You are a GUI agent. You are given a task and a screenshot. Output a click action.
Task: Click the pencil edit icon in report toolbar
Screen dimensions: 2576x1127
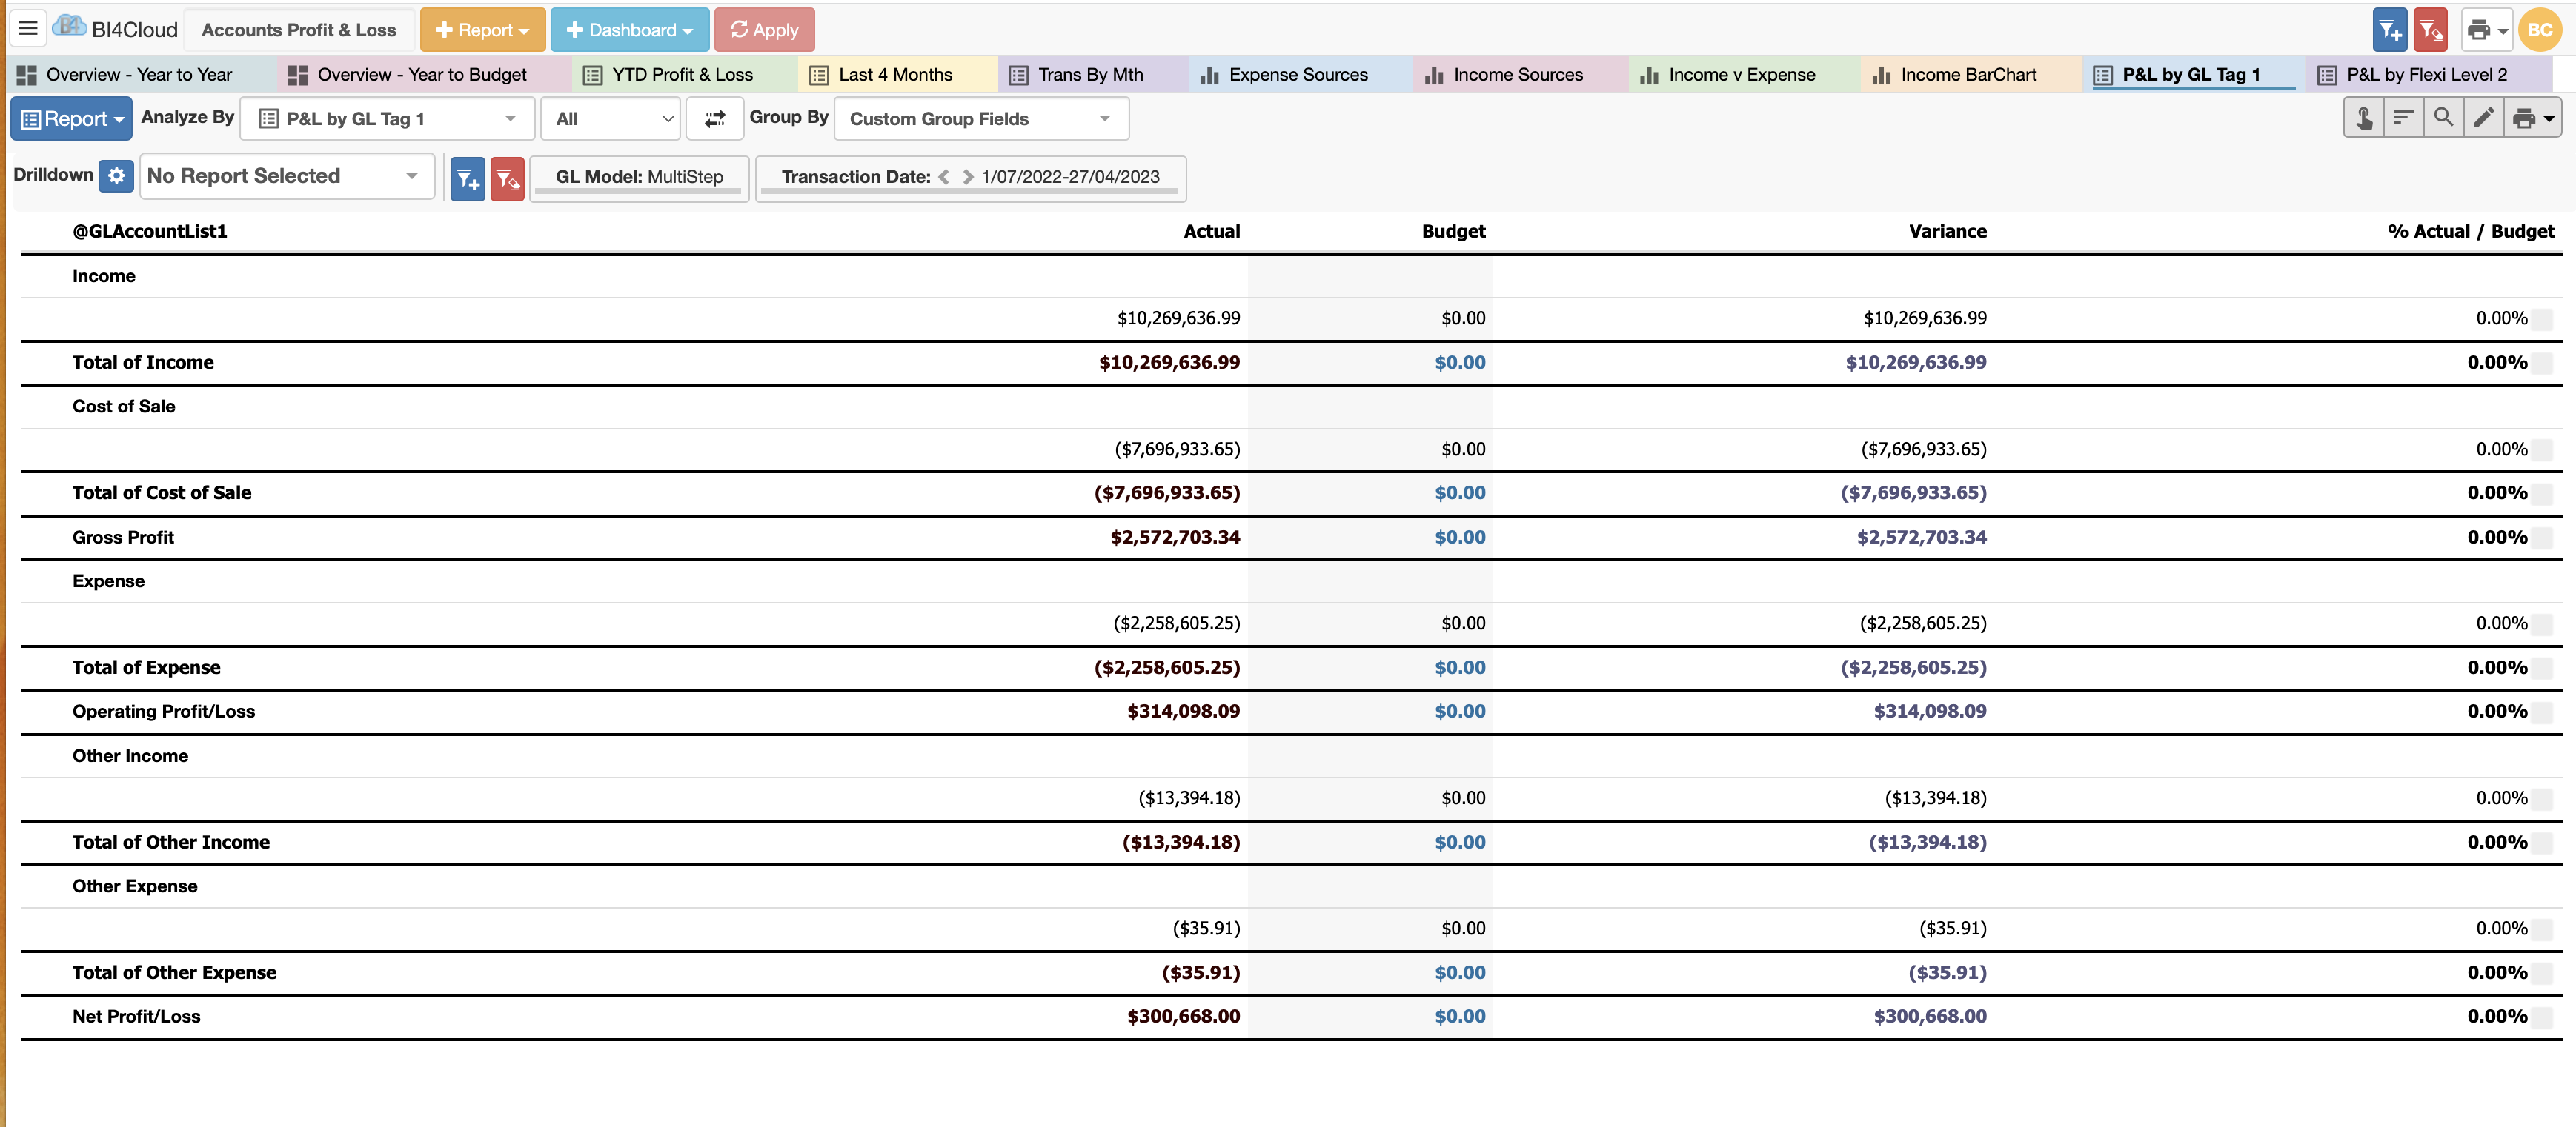[x=2484, y=118]
